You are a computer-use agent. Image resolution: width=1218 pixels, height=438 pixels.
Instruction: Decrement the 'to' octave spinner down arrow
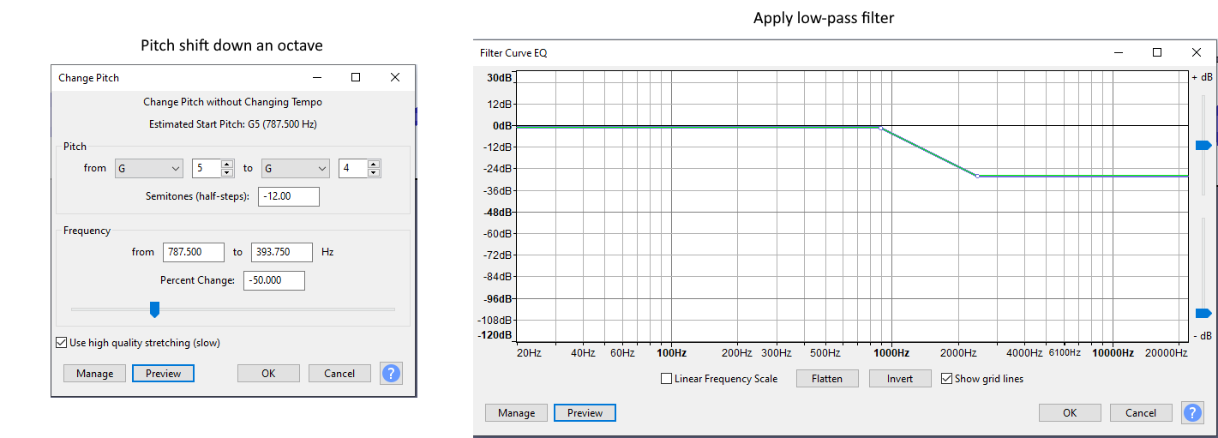click(x=374, y=173)
